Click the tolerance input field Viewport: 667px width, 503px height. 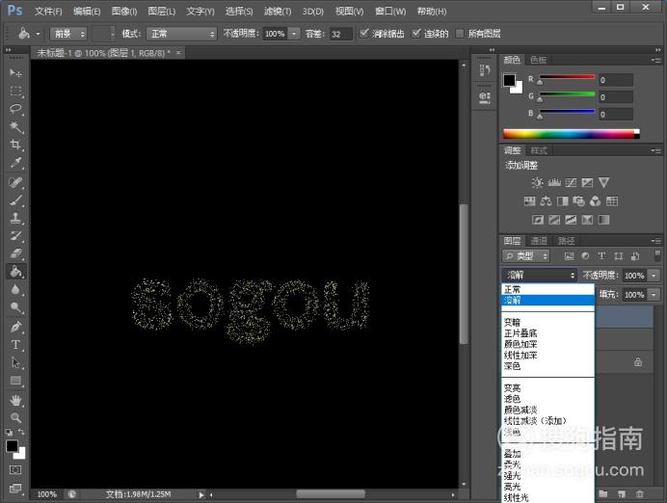(341, 34)
